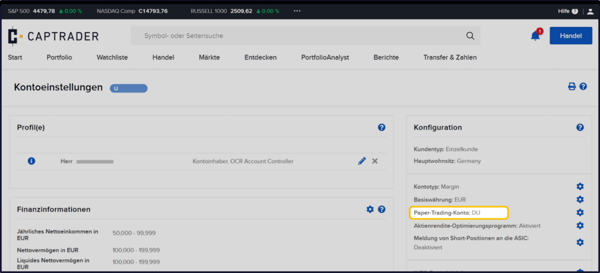This screenshot has height=273, width=600.
Task: Open help for Kontoeinstellungen page
Action: (x=583, y=87)
